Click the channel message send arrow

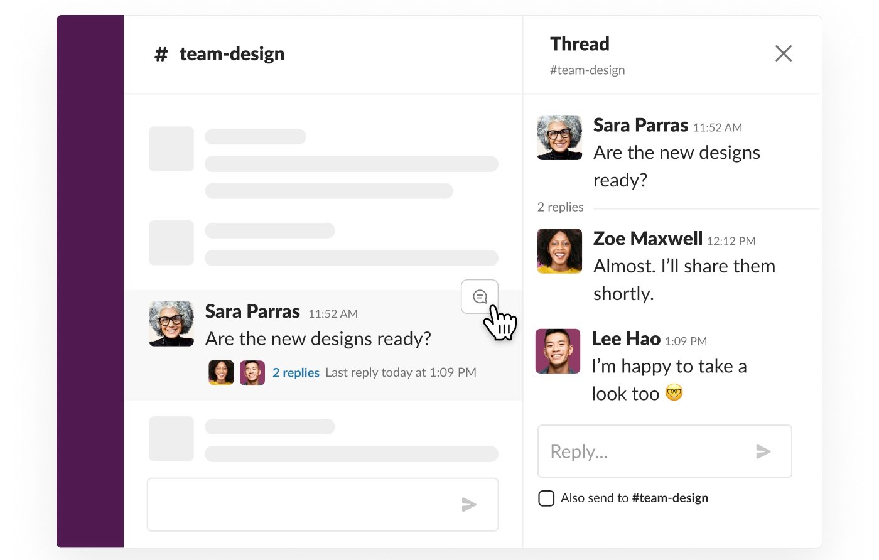pos(469,504)
